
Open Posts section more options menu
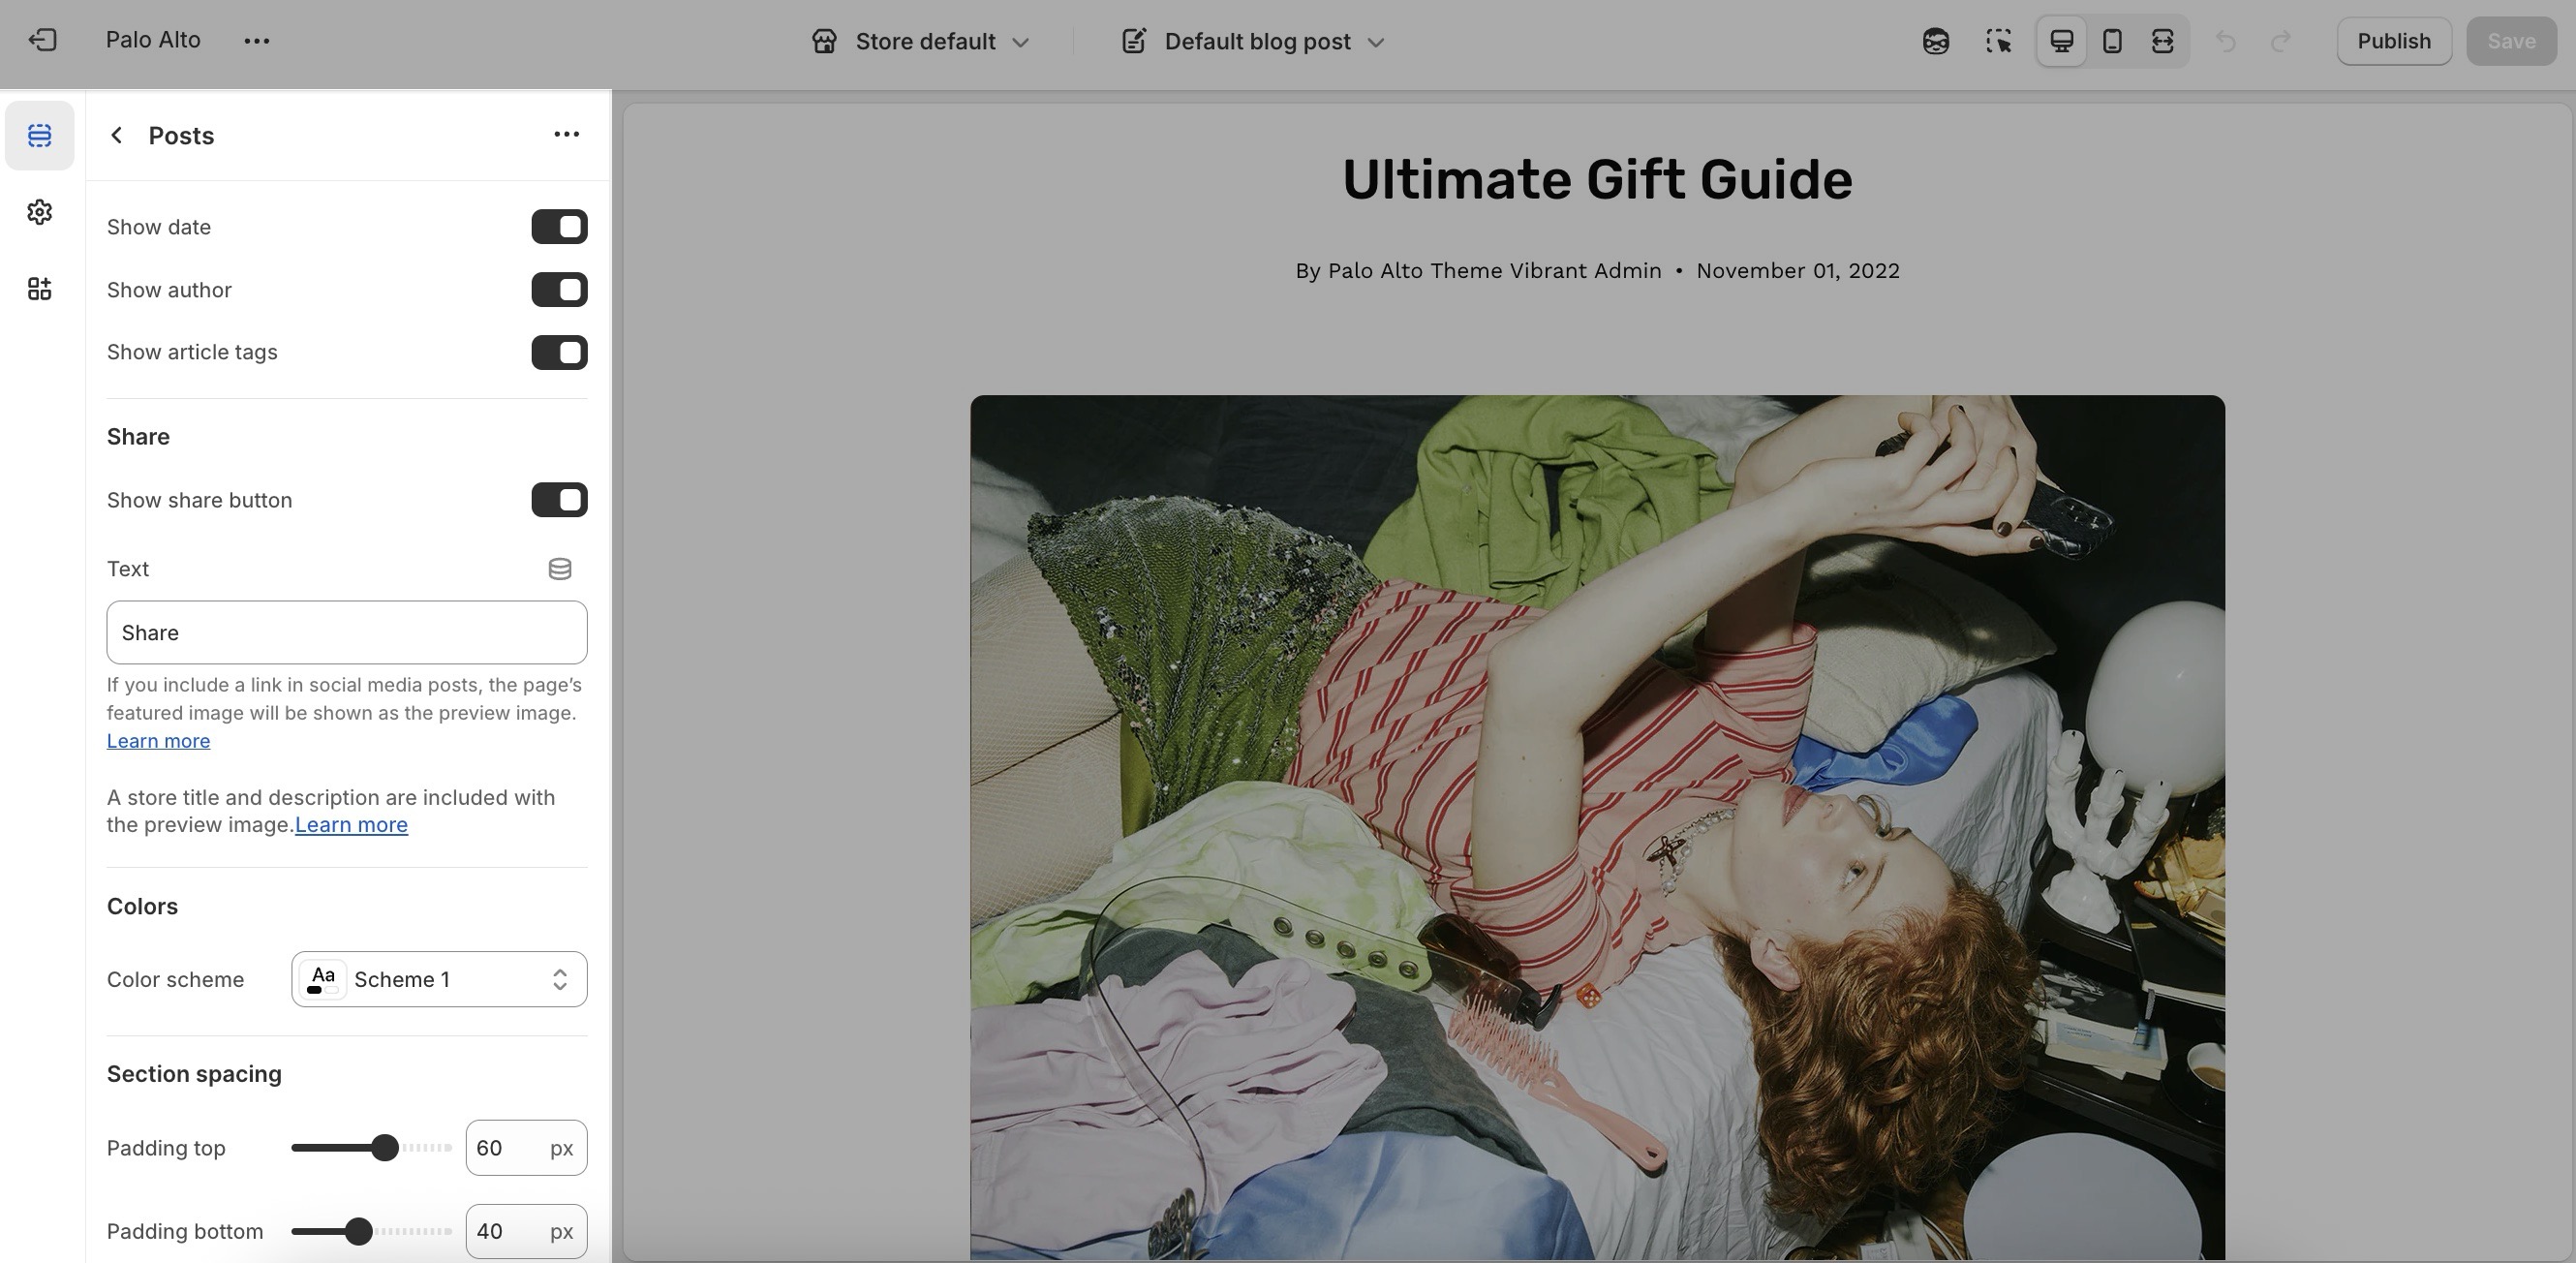coord(566,135)
